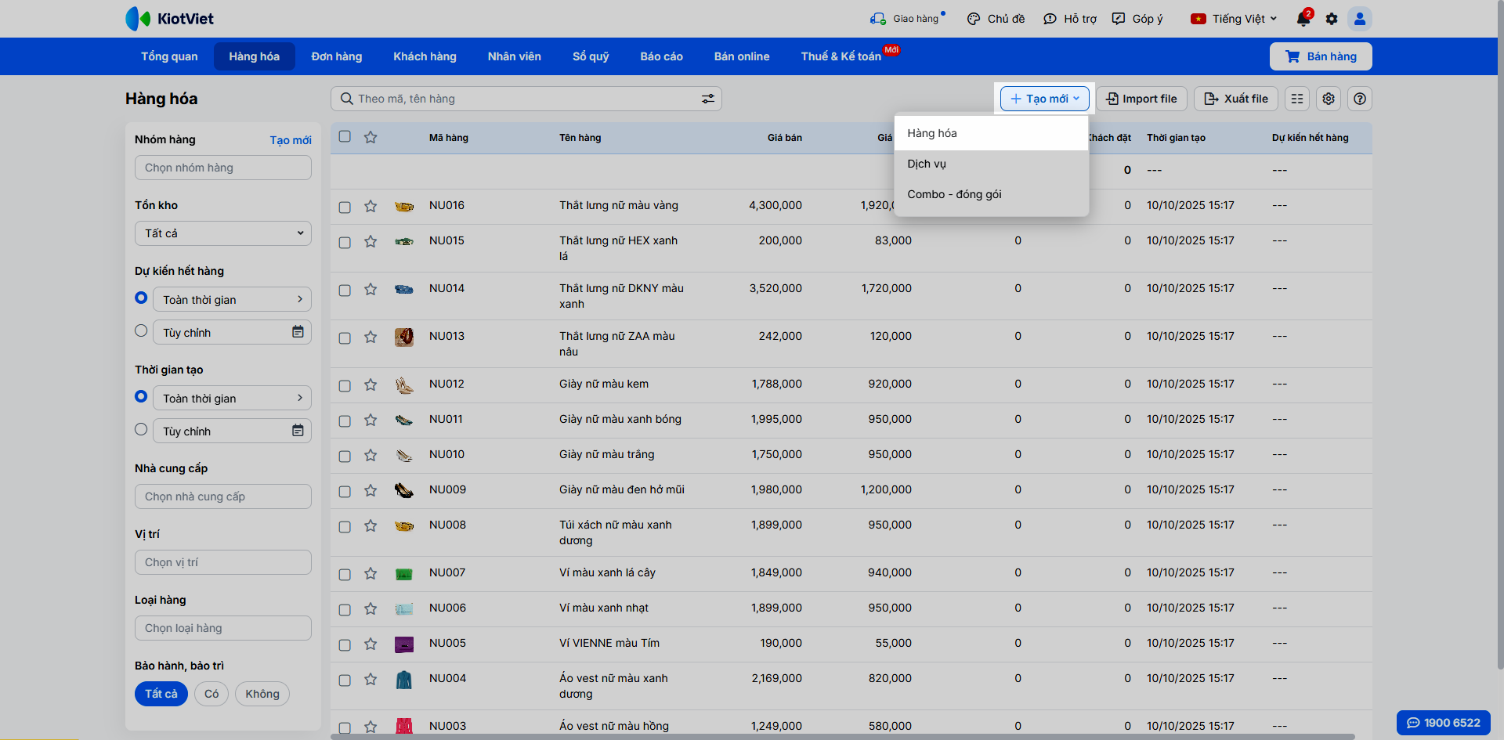Open Hỗ trợ support chat
The image size is (1504, 740).
click(x=1070, y=19)
